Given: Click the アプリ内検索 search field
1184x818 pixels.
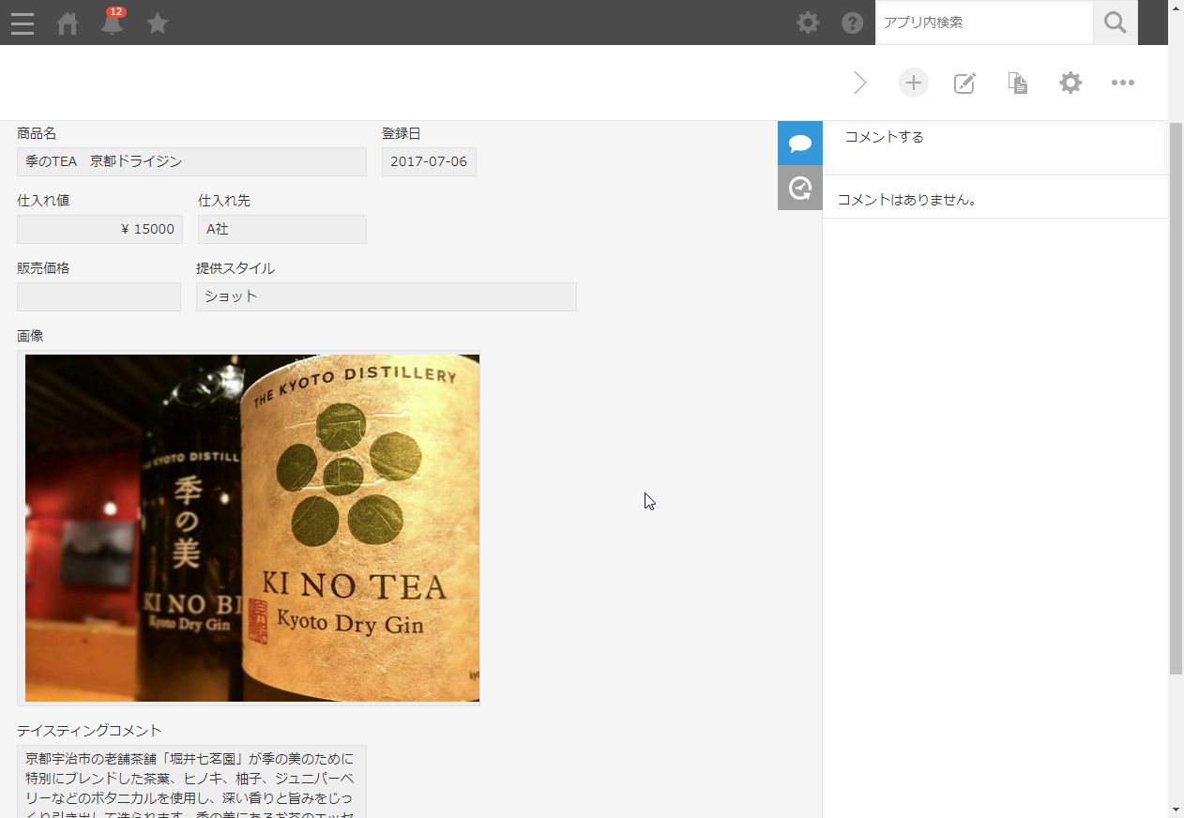Looking at the screenshot, I should (x=984, y=23).
